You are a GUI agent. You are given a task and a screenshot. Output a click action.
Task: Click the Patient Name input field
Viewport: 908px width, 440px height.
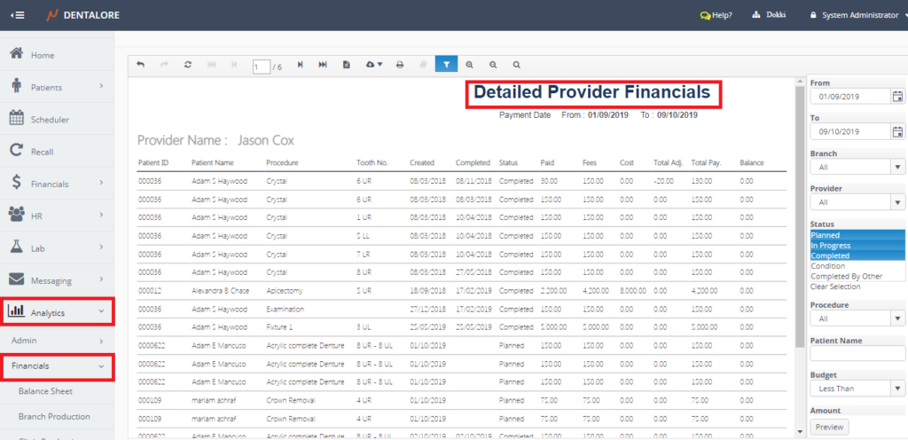[857, 353]
